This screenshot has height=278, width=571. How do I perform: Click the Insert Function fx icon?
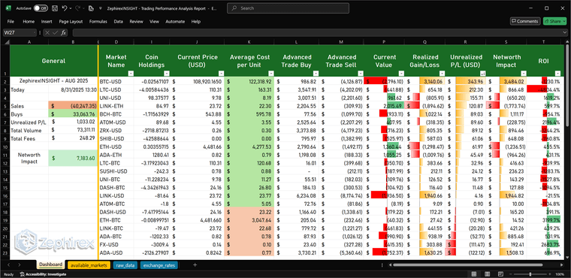tap(64, 33)
